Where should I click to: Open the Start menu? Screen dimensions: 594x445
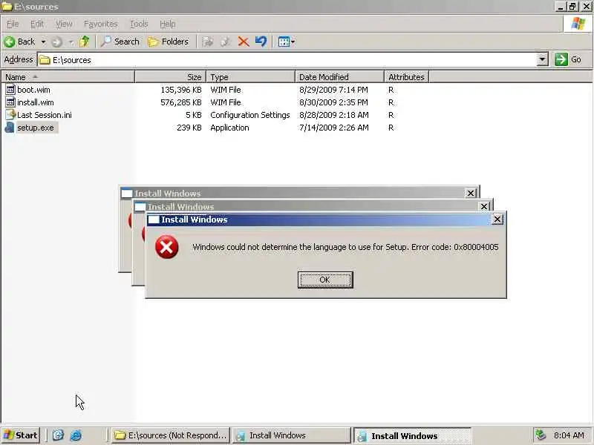coord(21,435)
